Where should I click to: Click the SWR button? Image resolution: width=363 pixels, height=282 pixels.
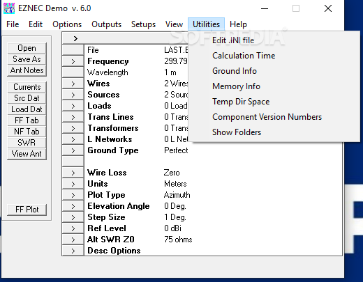tap(27, 143)
